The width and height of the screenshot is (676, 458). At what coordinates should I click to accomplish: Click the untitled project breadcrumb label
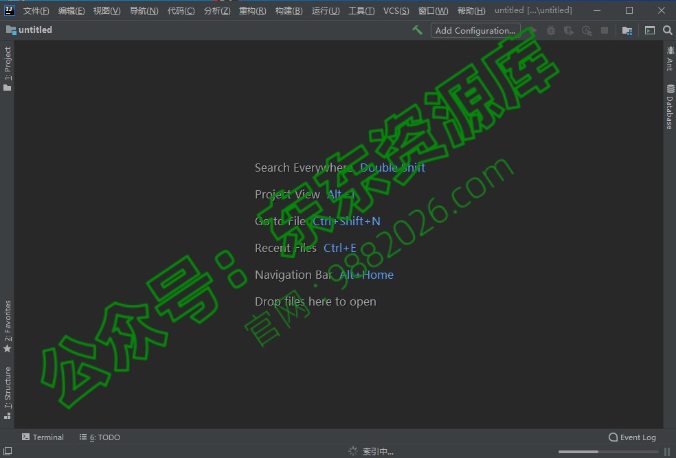(x=34, y=30)
